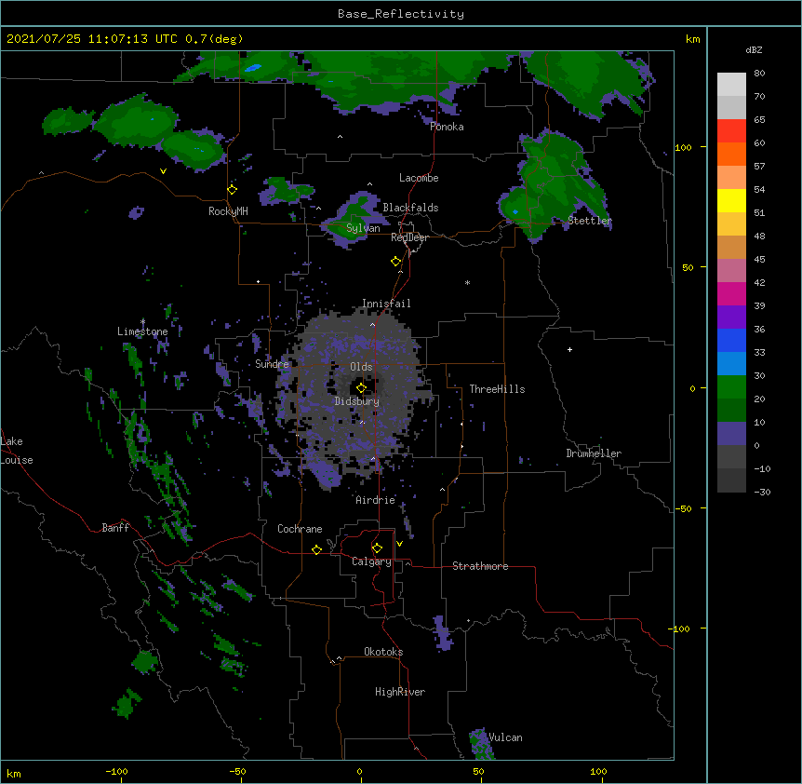This screenshot has height=784, width=802.
Task: Select the Lacombe town label
Action: click(x=419, y=178)
